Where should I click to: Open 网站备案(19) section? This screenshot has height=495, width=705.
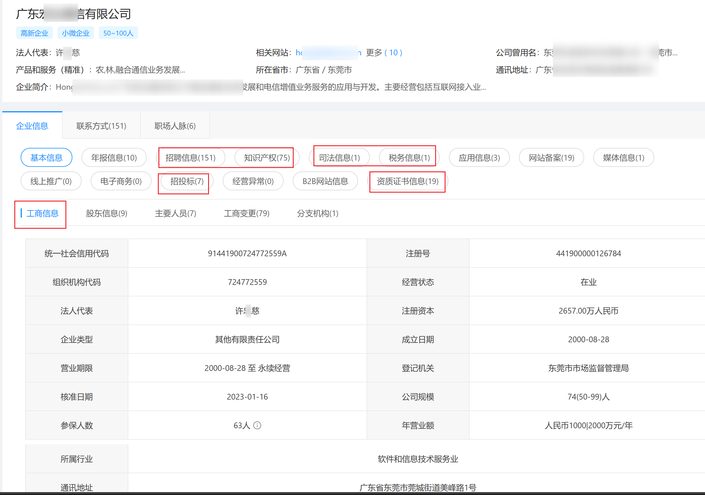point(551,158)
